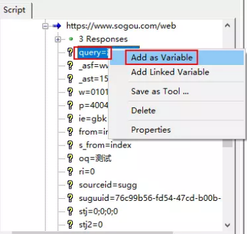Click the blue arrow request icon
This screenshot has width=247, height=234.
(57, 26)
